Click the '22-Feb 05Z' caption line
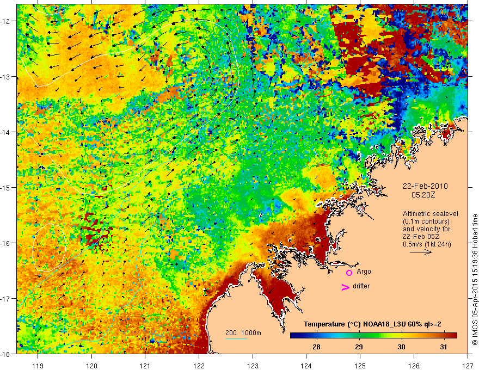This screenshot has width=479, height=370. [x=421, y=237]
